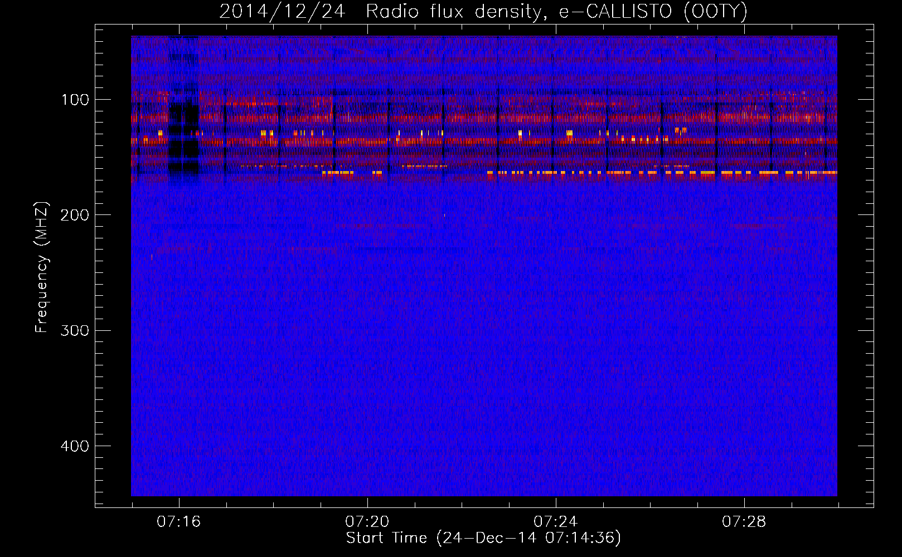Click the 07:16 time tick label
This screenshot has height=557, width=902.
pos(179,522)
